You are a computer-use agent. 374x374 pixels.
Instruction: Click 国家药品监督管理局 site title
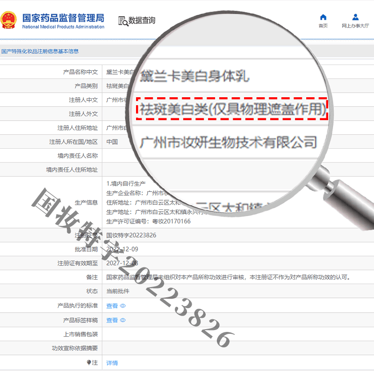click(x=63, y=18)
